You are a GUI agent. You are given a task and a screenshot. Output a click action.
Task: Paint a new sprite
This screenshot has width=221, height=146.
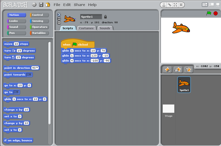[168, 69]
